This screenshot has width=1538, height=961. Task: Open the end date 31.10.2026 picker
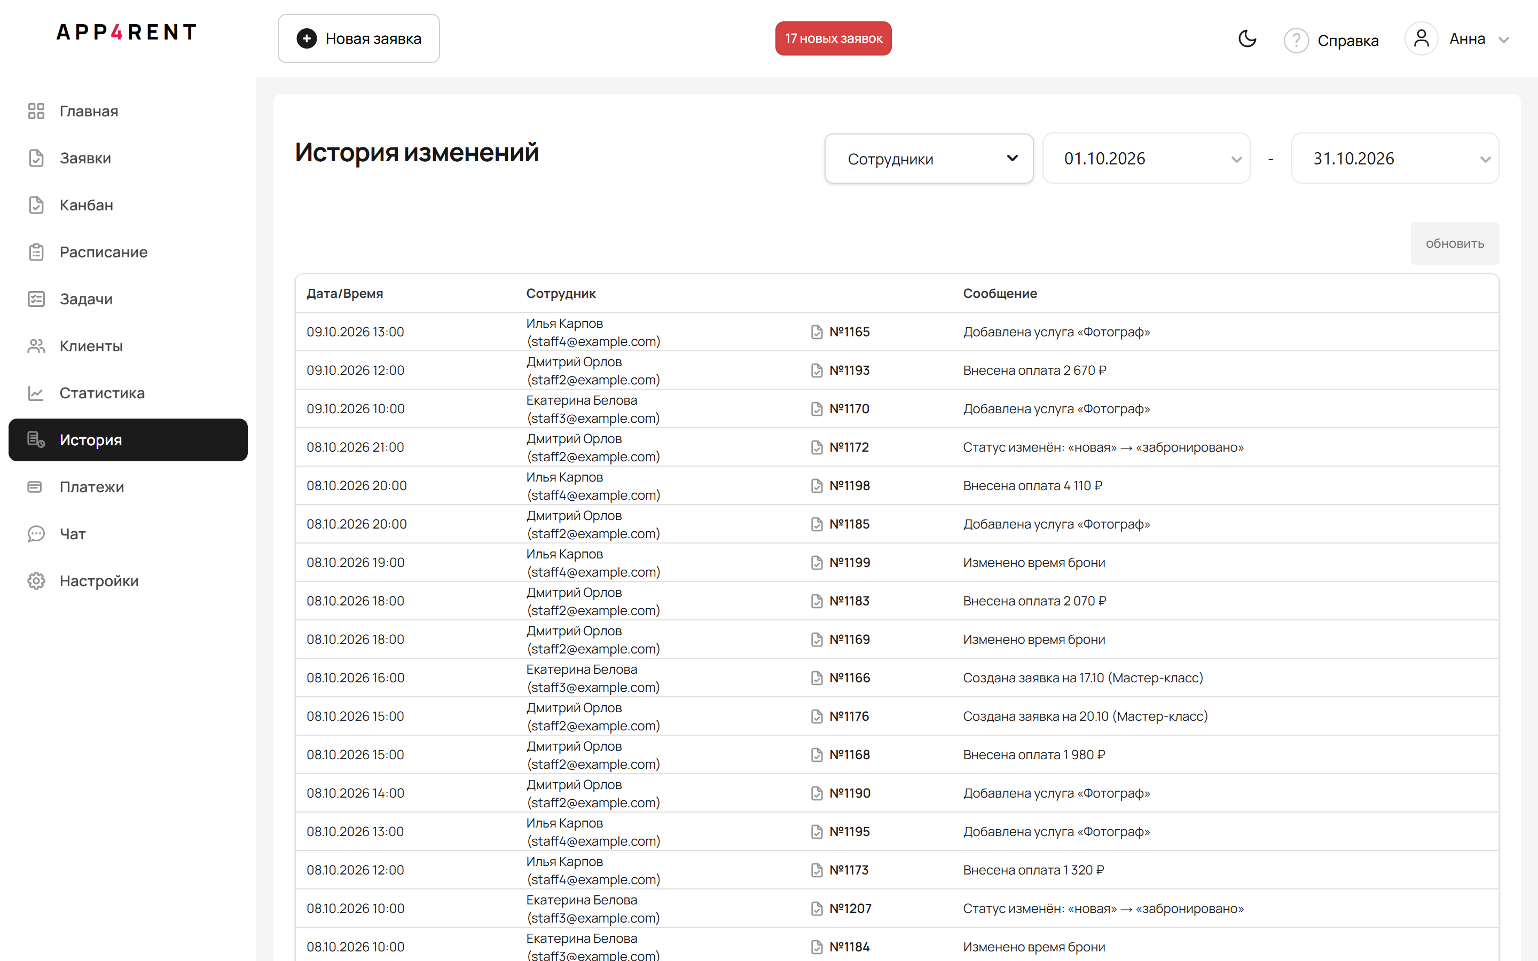coord(1395,159)
